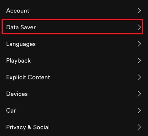The image size is (148, 136).
Task: Go to Languages settings
Action: (74, 44)
